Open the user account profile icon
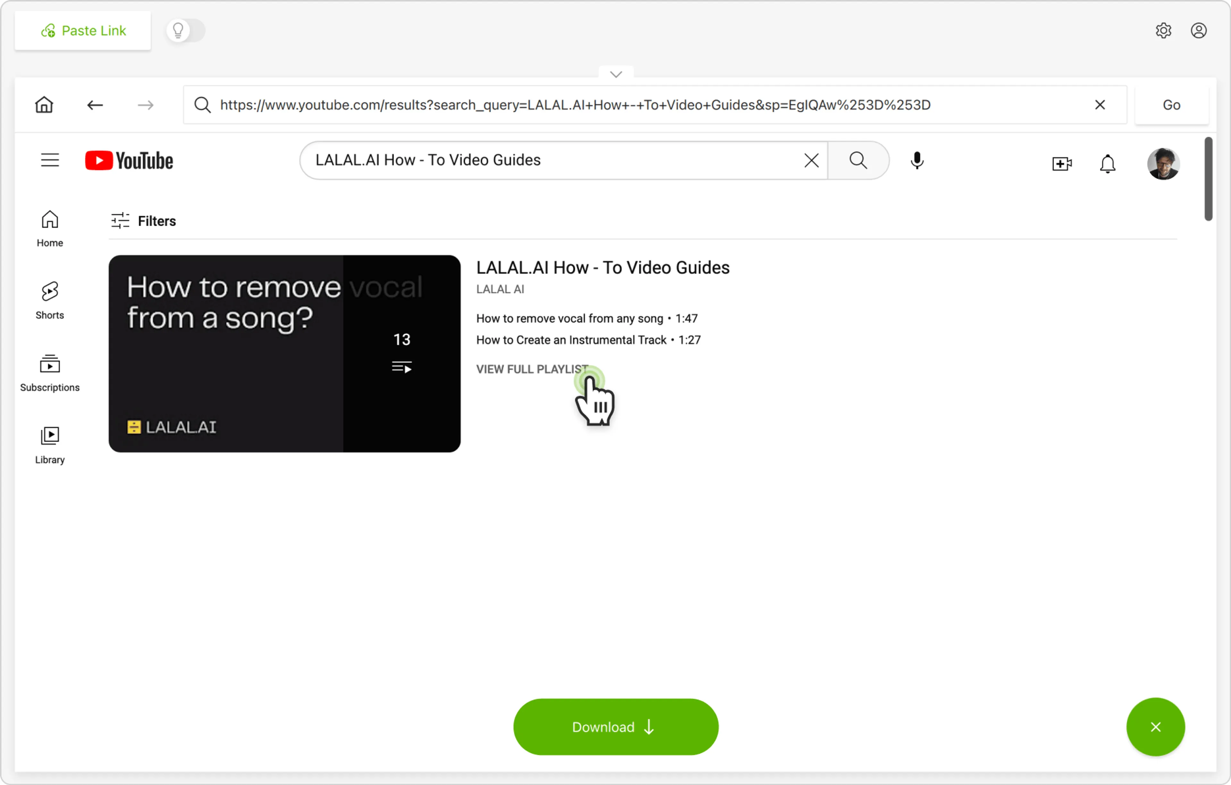 (1198, 31)
